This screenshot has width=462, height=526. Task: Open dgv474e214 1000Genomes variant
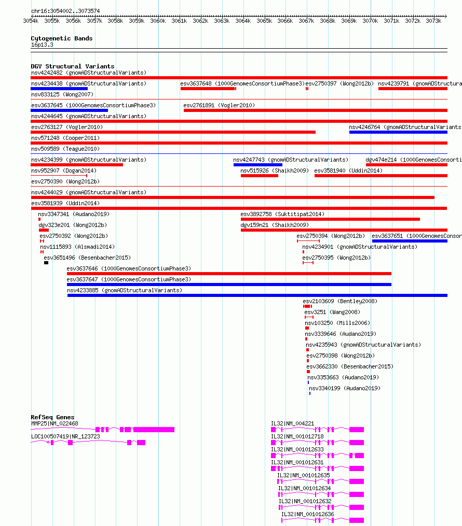pyautogui.click(x=414, y=160)
